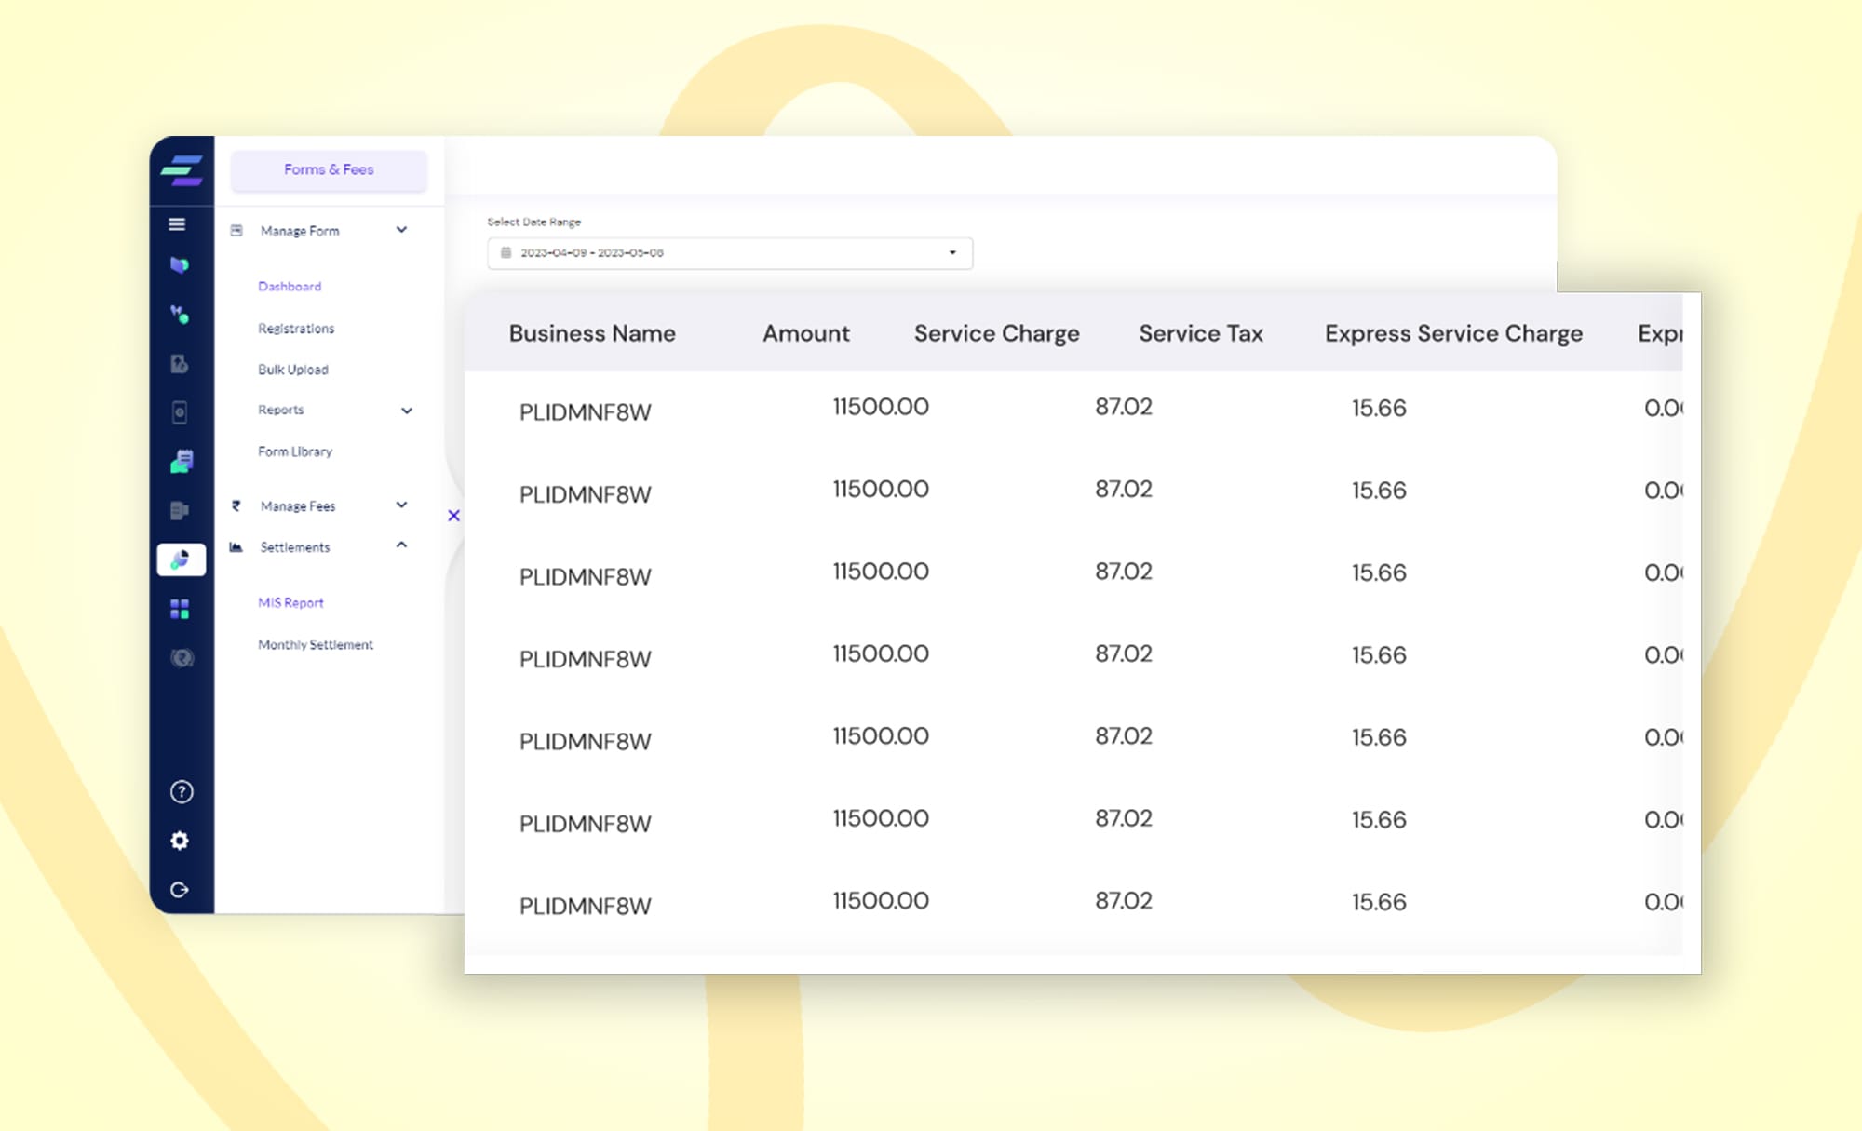Image resolution: width=1862 pixels, height=1131 pixels.
Task: Click the Service Charge column header
Action: click(997, 334)
